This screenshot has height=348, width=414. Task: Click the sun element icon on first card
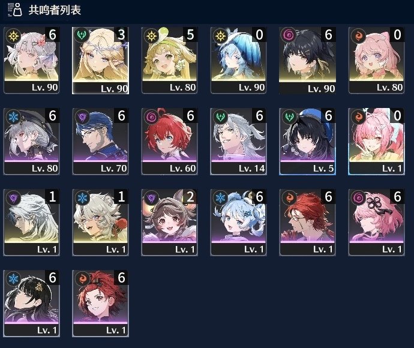pos(13,35)
